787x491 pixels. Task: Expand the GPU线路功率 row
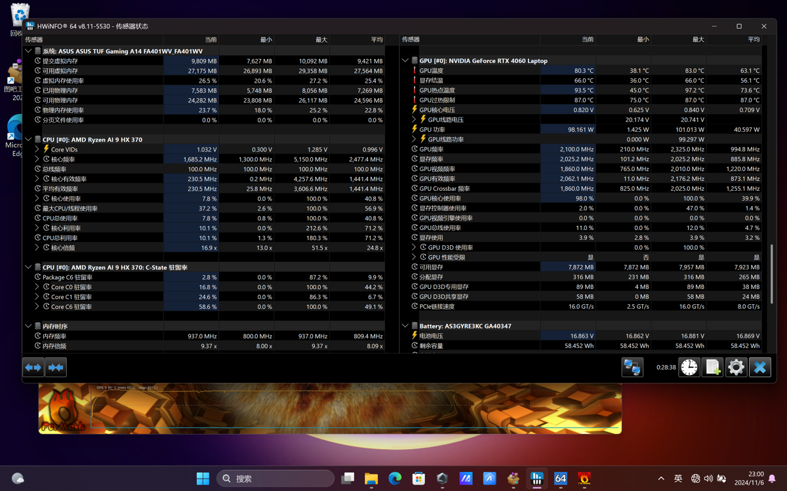click(x=414, y=140)
